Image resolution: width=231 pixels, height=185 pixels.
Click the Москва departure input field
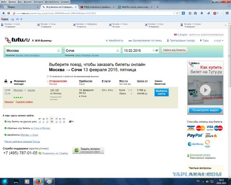[33, 51]
